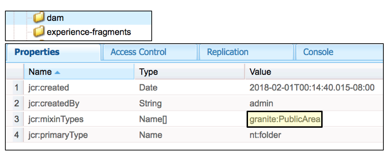Viewport: 388px width, 154px height.
Task: Click the experience-fragments folder icon
Action: click(x=39, y=32)
